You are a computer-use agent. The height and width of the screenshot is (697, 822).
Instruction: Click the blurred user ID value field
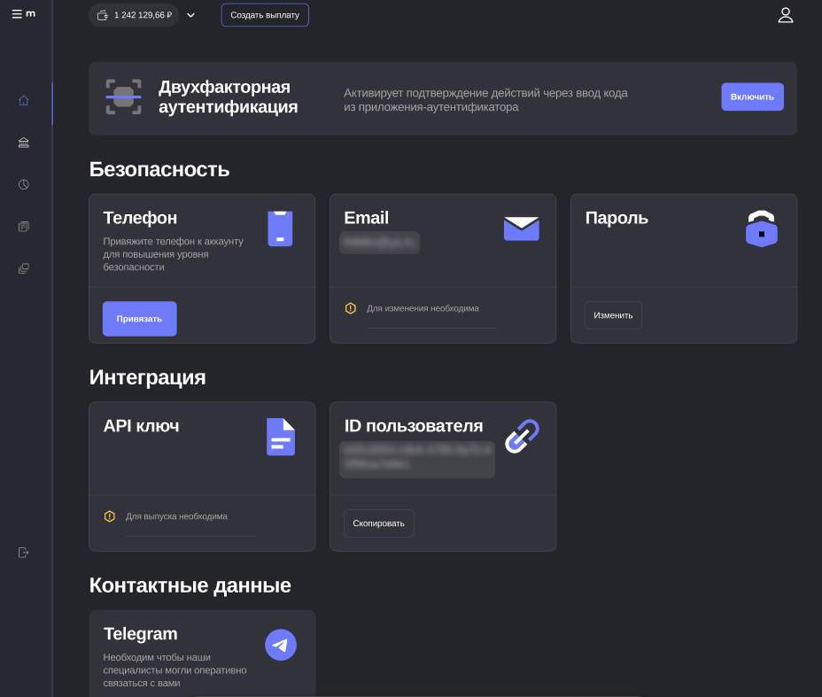417,457
